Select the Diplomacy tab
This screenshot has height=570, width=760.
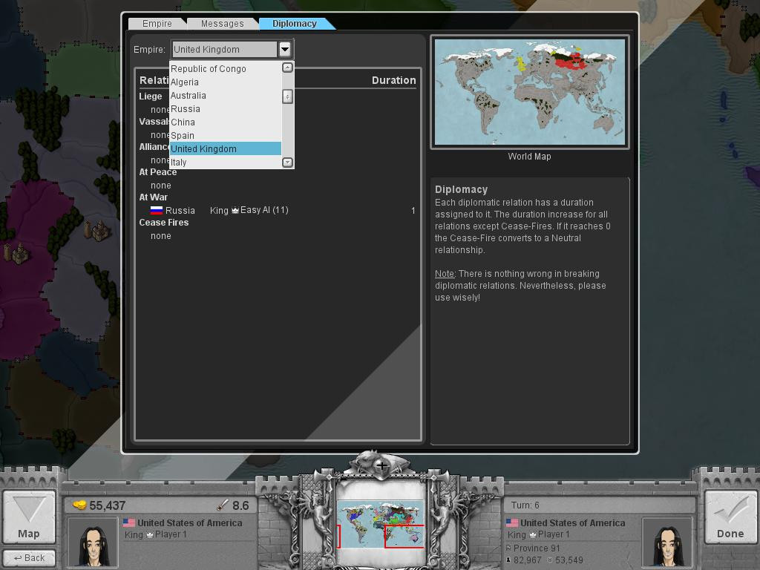295,23
